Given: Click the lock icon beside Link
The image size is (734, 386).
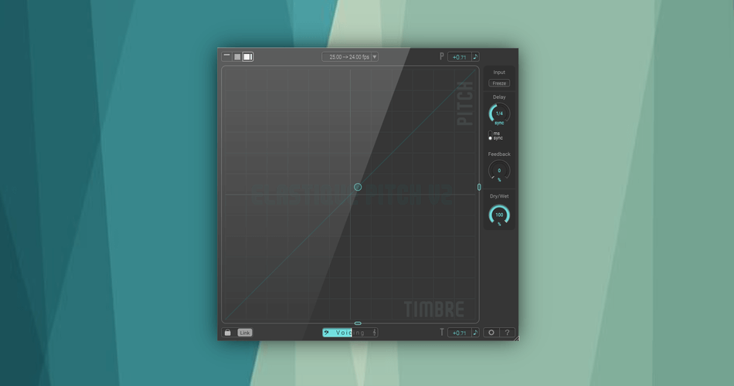Looking at the screenshot, I should coord(228,333).
